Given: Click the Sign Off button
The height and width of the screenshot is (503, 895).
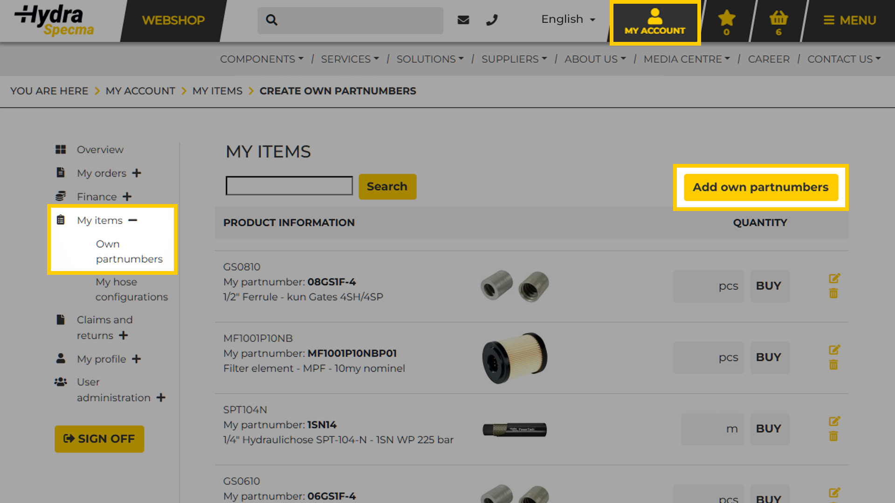Looking at the screenshot, I should (99, 439).
